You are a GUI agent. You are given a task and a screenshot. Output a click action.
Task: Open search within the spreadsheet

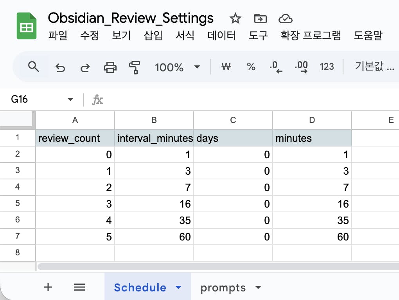pos(33,67)
